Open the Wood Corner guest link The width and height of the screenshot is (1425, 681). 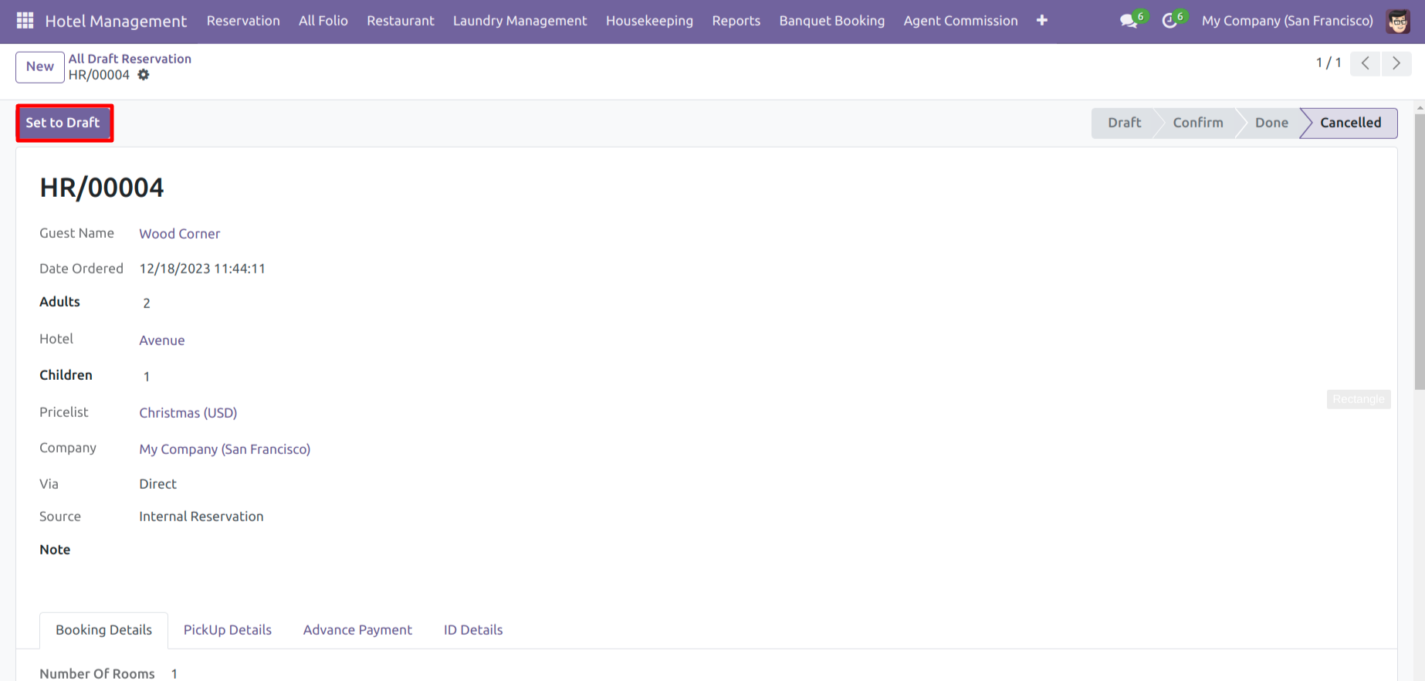(179, 234)
